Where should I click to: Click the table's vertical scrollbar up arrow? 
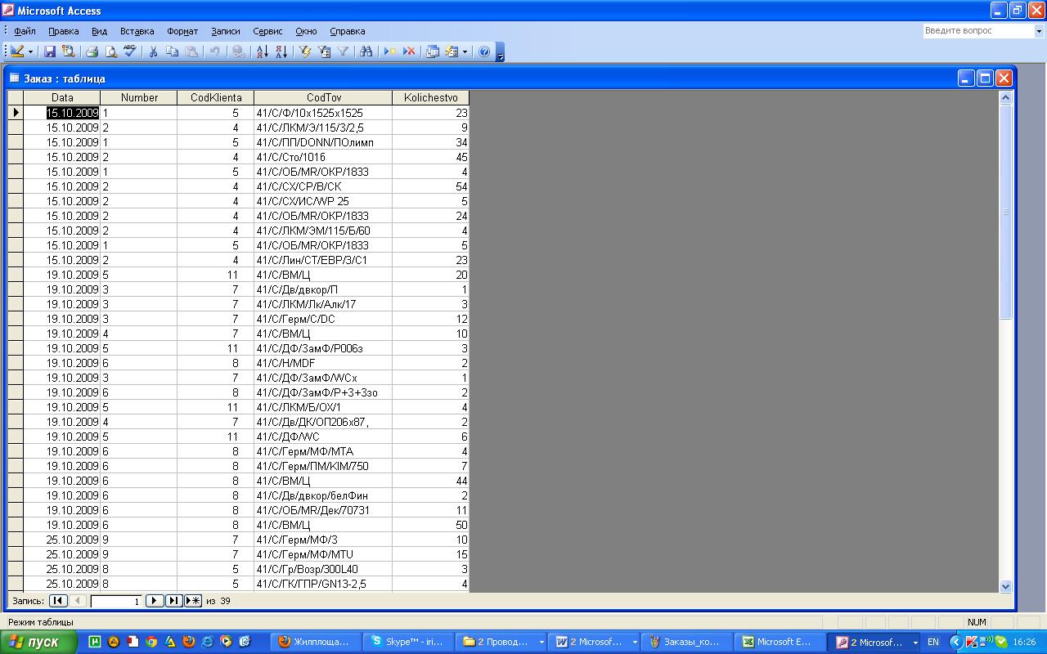coord(1006,97)
